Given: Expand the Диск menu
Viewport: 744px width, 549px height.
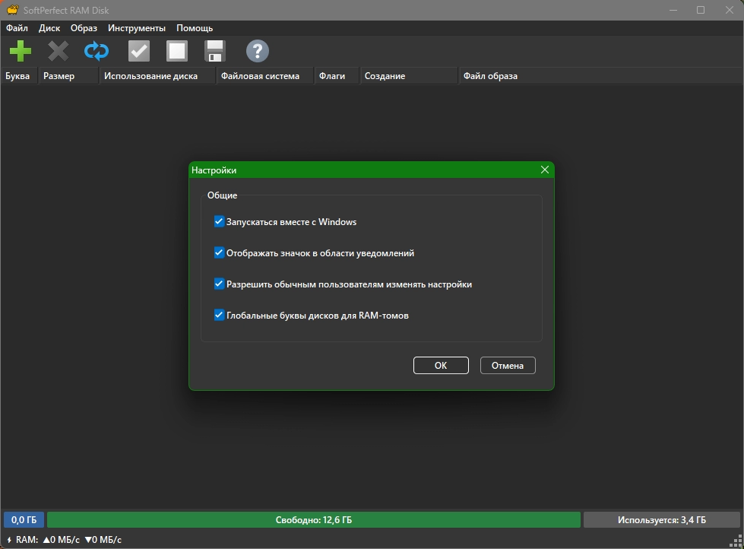Looking at the screenshot, I should [x=49, y=28].
